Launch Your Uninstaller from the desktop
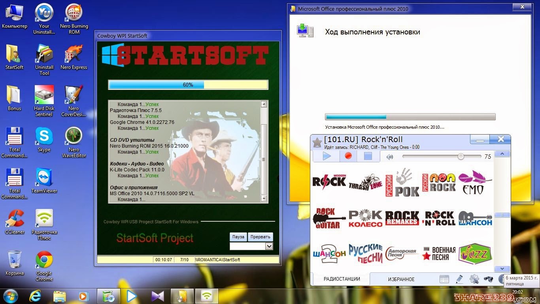The image size is (540, 304). click(44, 19)
